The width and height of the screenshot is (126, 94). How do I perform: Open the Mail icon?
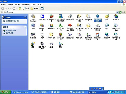point(107,27)
